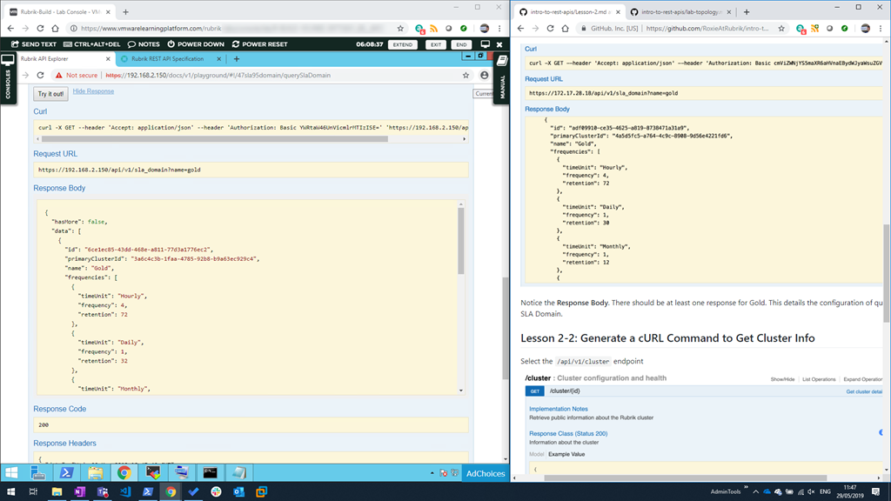Reload the vmwarelearningplatform page
The image size is (891, 501).
pyautogui.click(x=40, y=29)
